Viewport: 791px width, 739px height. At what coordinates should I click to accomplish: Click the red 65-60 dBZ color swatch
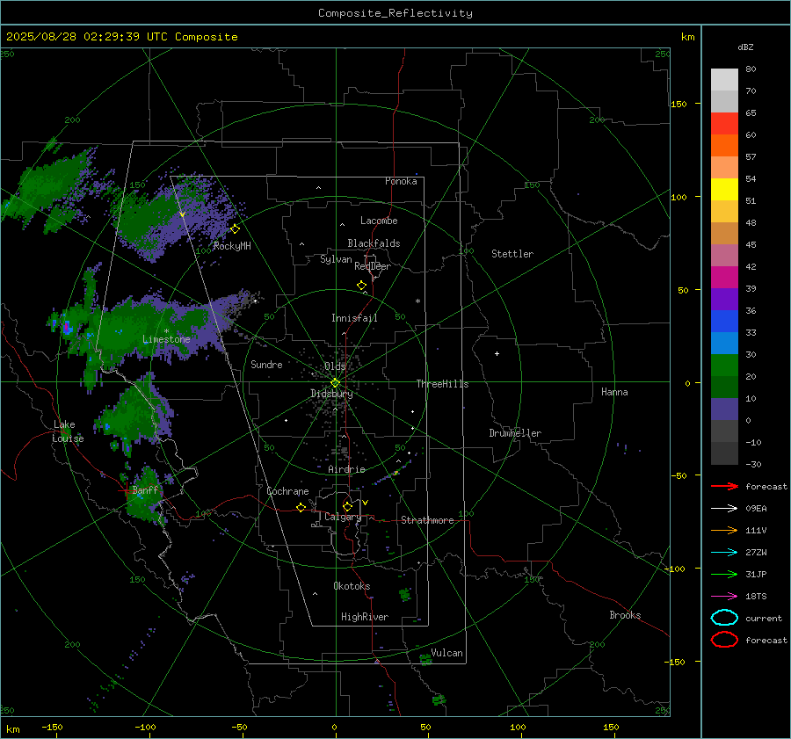click(x=724, y=124)
